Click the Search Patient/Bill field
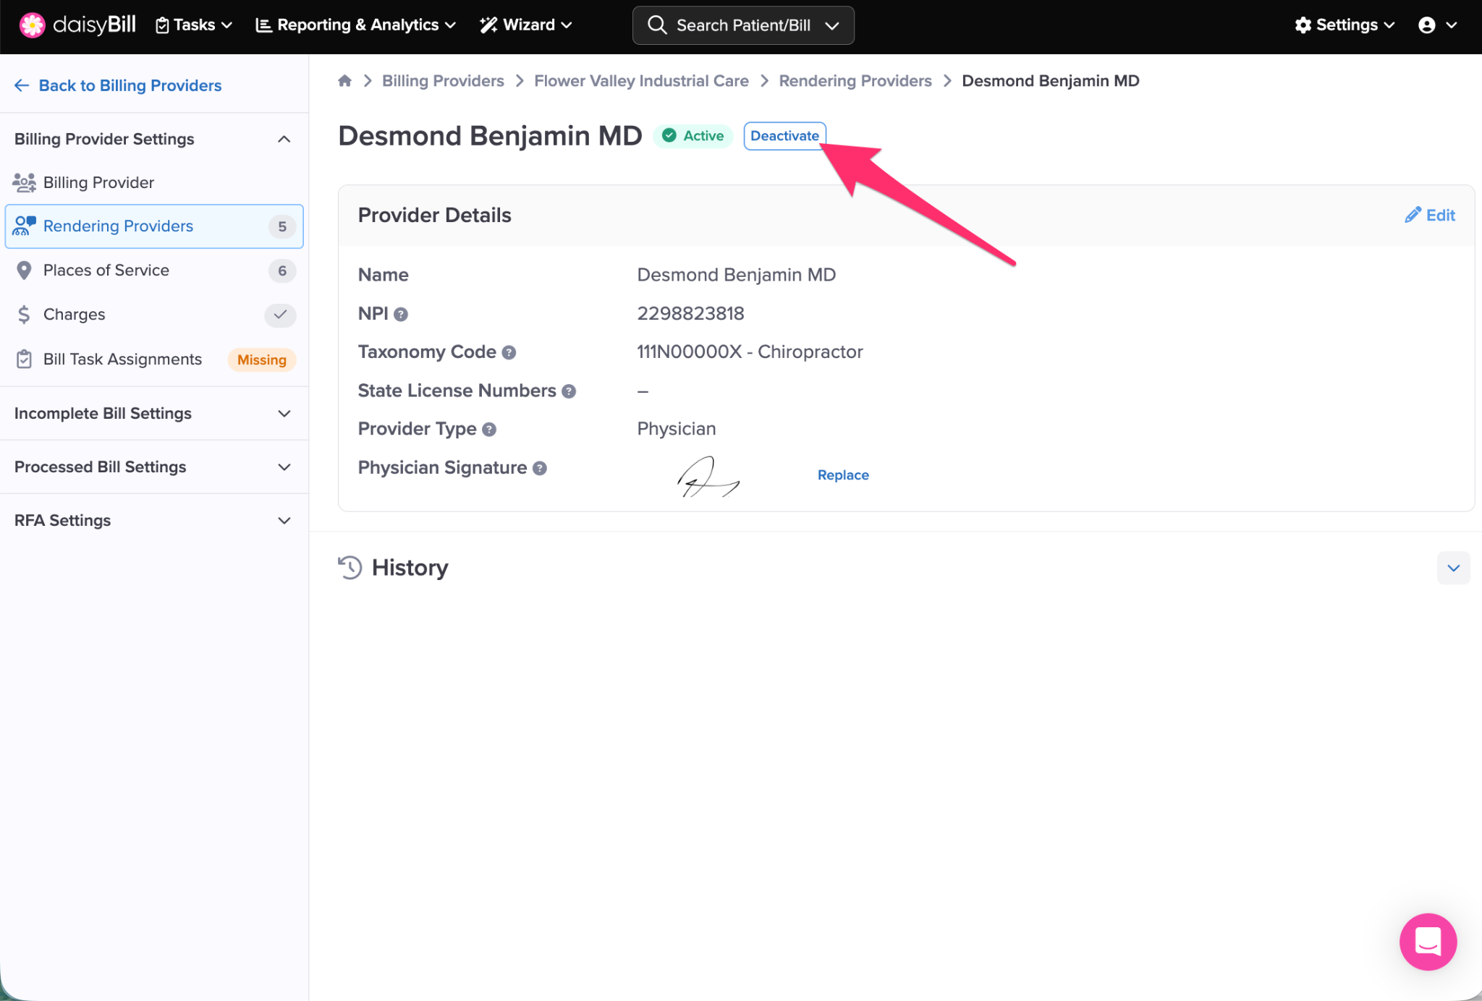Image resolution: width=1482 pixels, height=1001 pixels. (742, 25)
